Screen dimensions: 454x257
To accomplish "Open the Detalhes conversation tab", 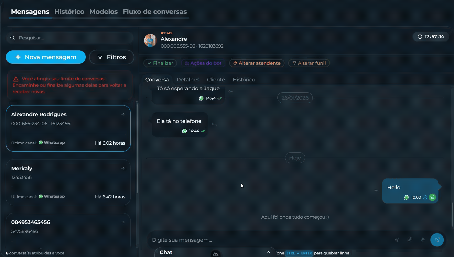I will tap(188, 80).
